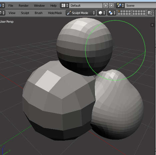This screenshot has width=156, height=155.
Task: Toggle the first scene layer button
Action: tap(119, 12)
